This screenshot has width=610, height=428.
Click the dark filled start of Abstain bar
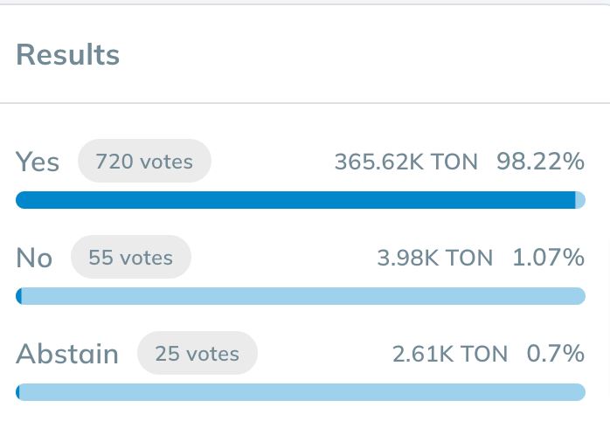pyautogui.click(x=18, y=392)
